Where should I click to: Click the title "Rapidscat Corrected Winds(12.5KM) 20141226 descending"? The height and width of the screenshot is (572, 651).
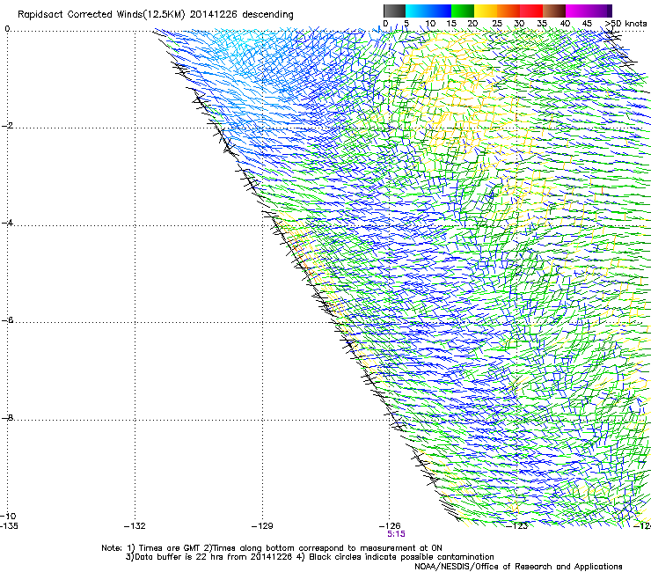tap(156, 15)
